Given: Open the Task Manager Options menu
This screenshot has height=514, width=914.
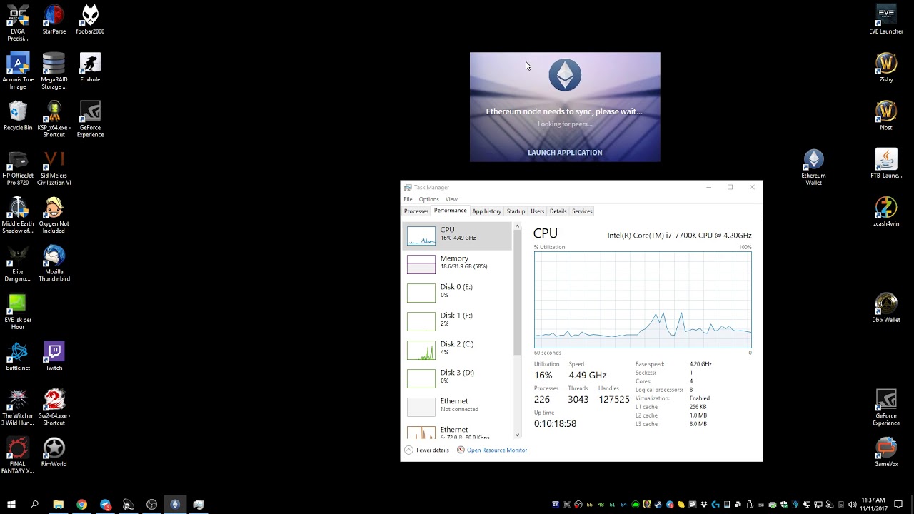Looking at the screenshot, I should point(428,199).
